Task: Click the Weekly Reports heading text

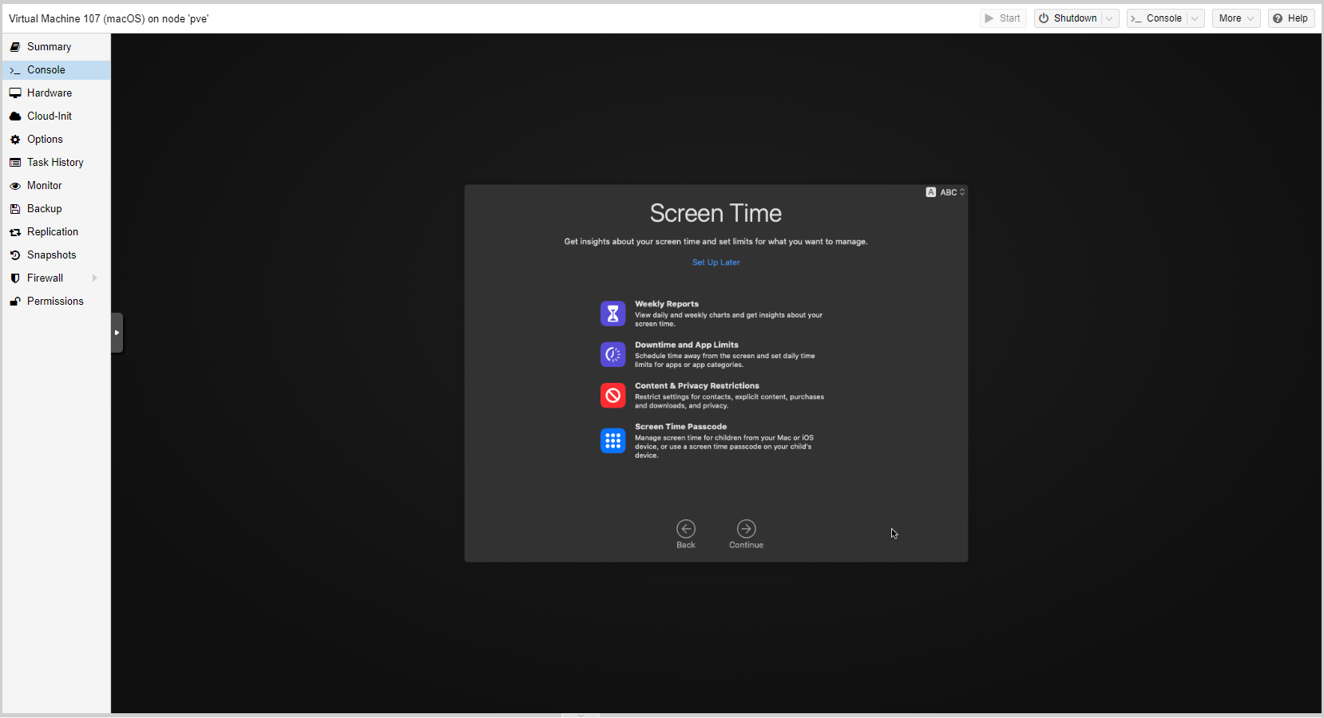Action: pos(667,304)
